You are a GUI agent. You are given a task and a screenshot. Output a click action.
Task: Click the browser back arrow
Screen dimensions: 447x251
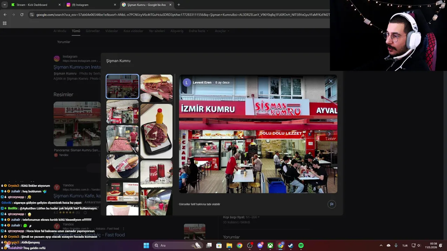point(5,15)
